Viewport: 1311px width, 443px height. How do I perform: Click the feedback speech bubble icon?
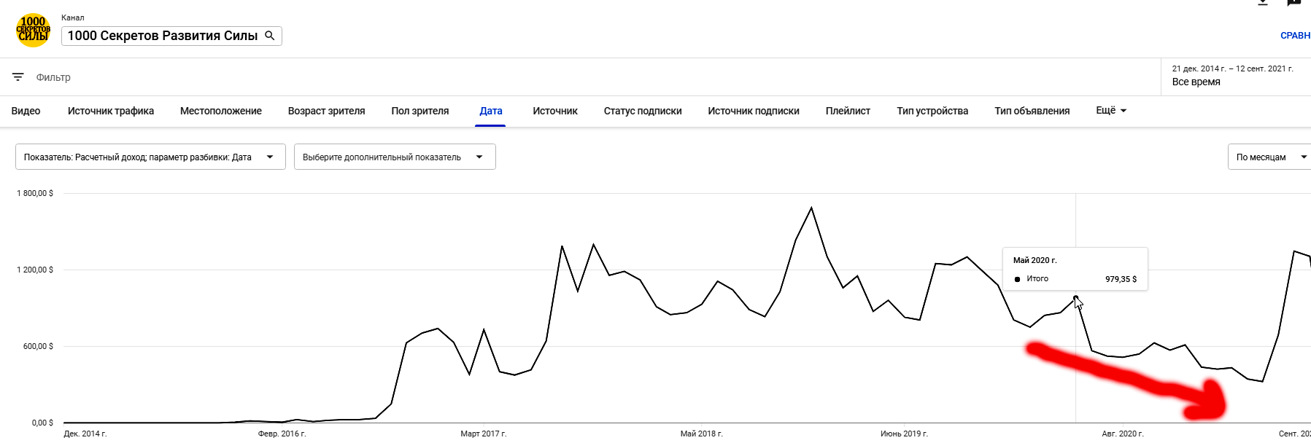[x=1293, y=3]
